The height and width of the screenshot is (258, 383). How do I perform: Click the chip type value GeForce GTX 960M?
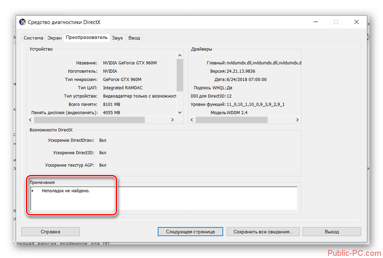tap(122, 80)
